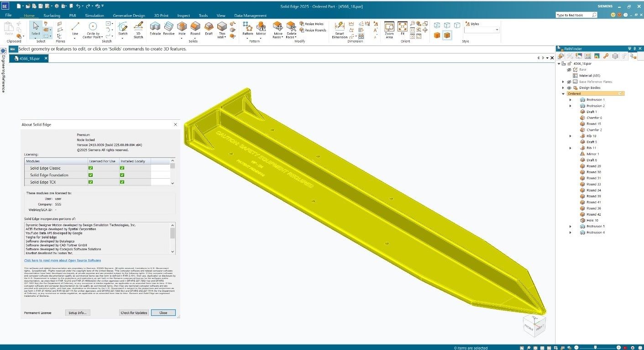Switch to the Surfacing ribbon tab
This screenshot has width=644, height=350.
tap(52, 15)
